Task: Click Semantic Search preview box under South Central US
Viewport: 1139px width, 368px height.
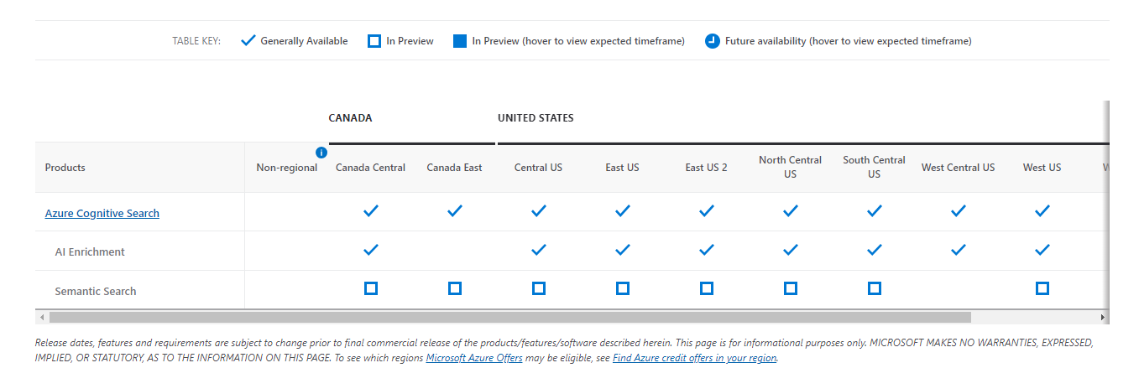Action: point(875,288)
